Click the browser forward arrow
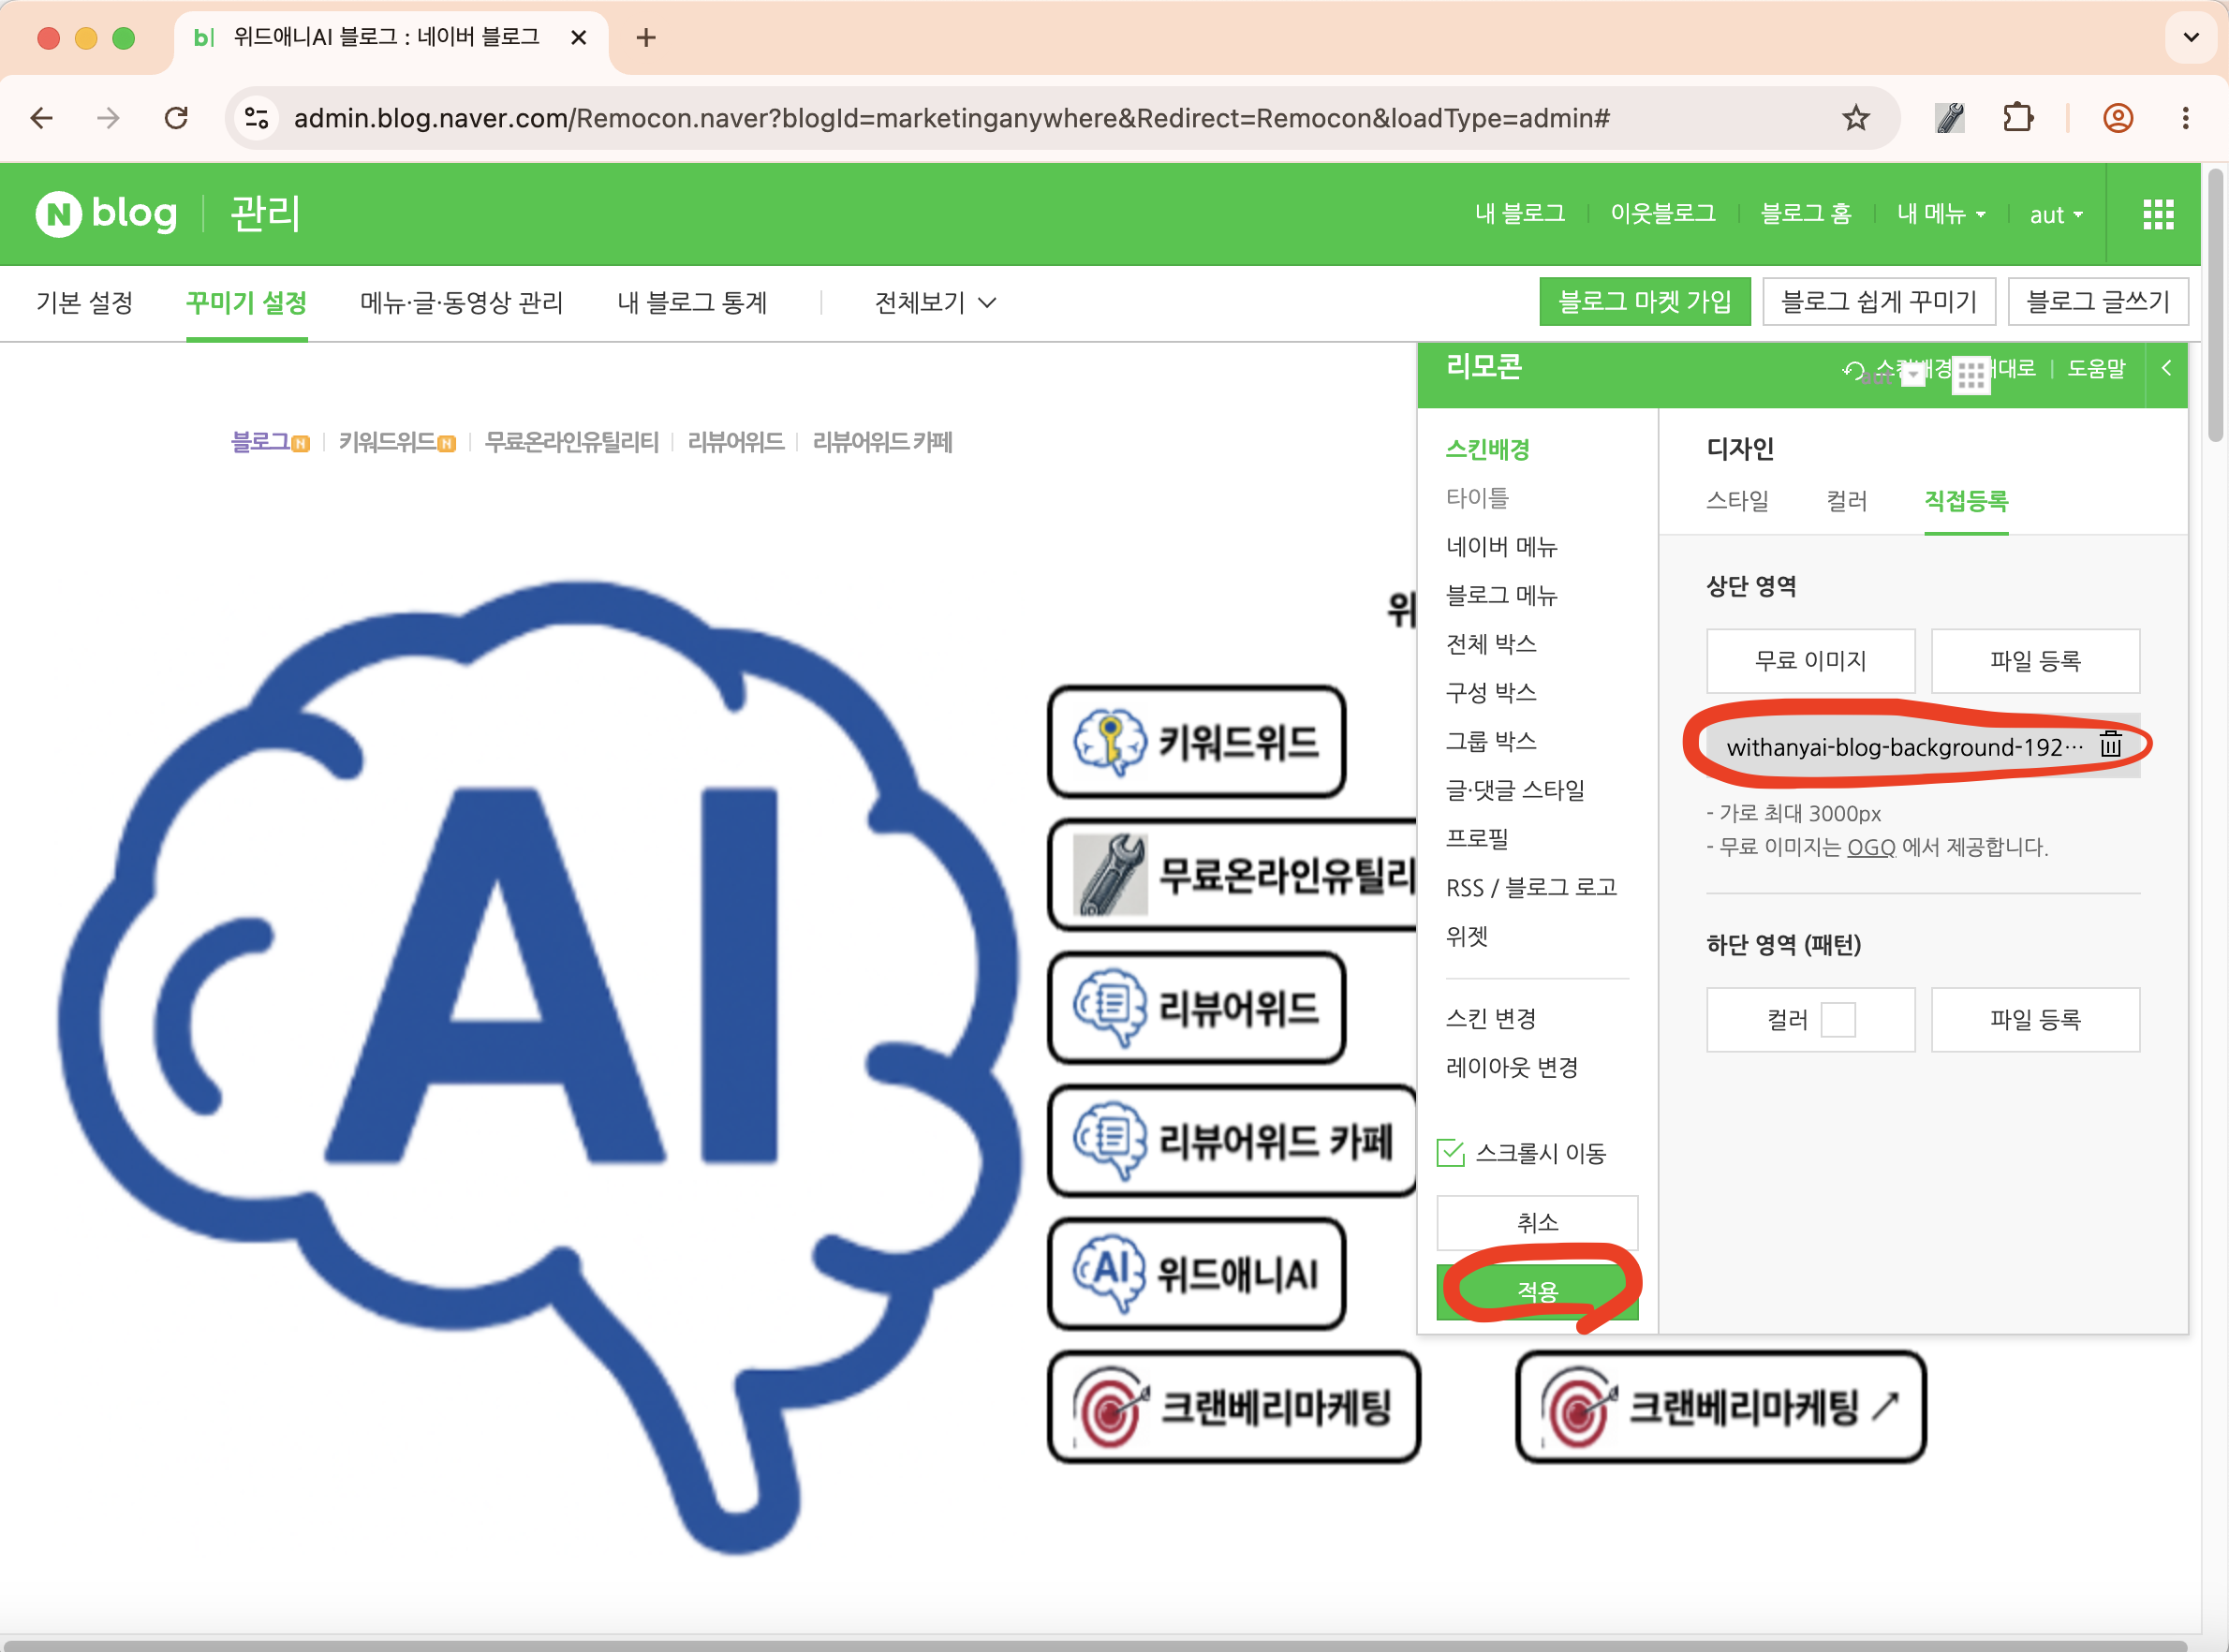Viewport: 2229px width, 1652px height. tap(108, 118)
